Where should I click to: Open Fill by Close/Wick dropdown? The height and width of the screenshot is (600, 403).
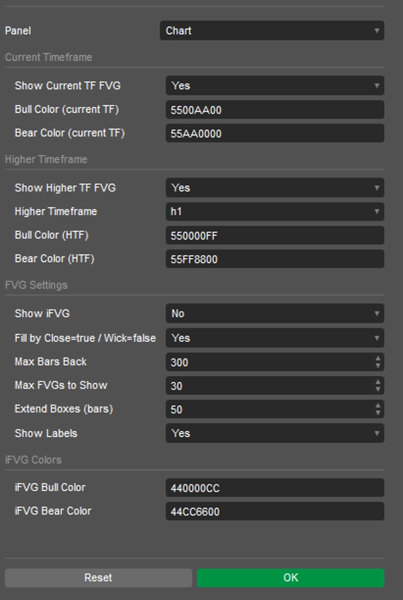coord(275,338)
